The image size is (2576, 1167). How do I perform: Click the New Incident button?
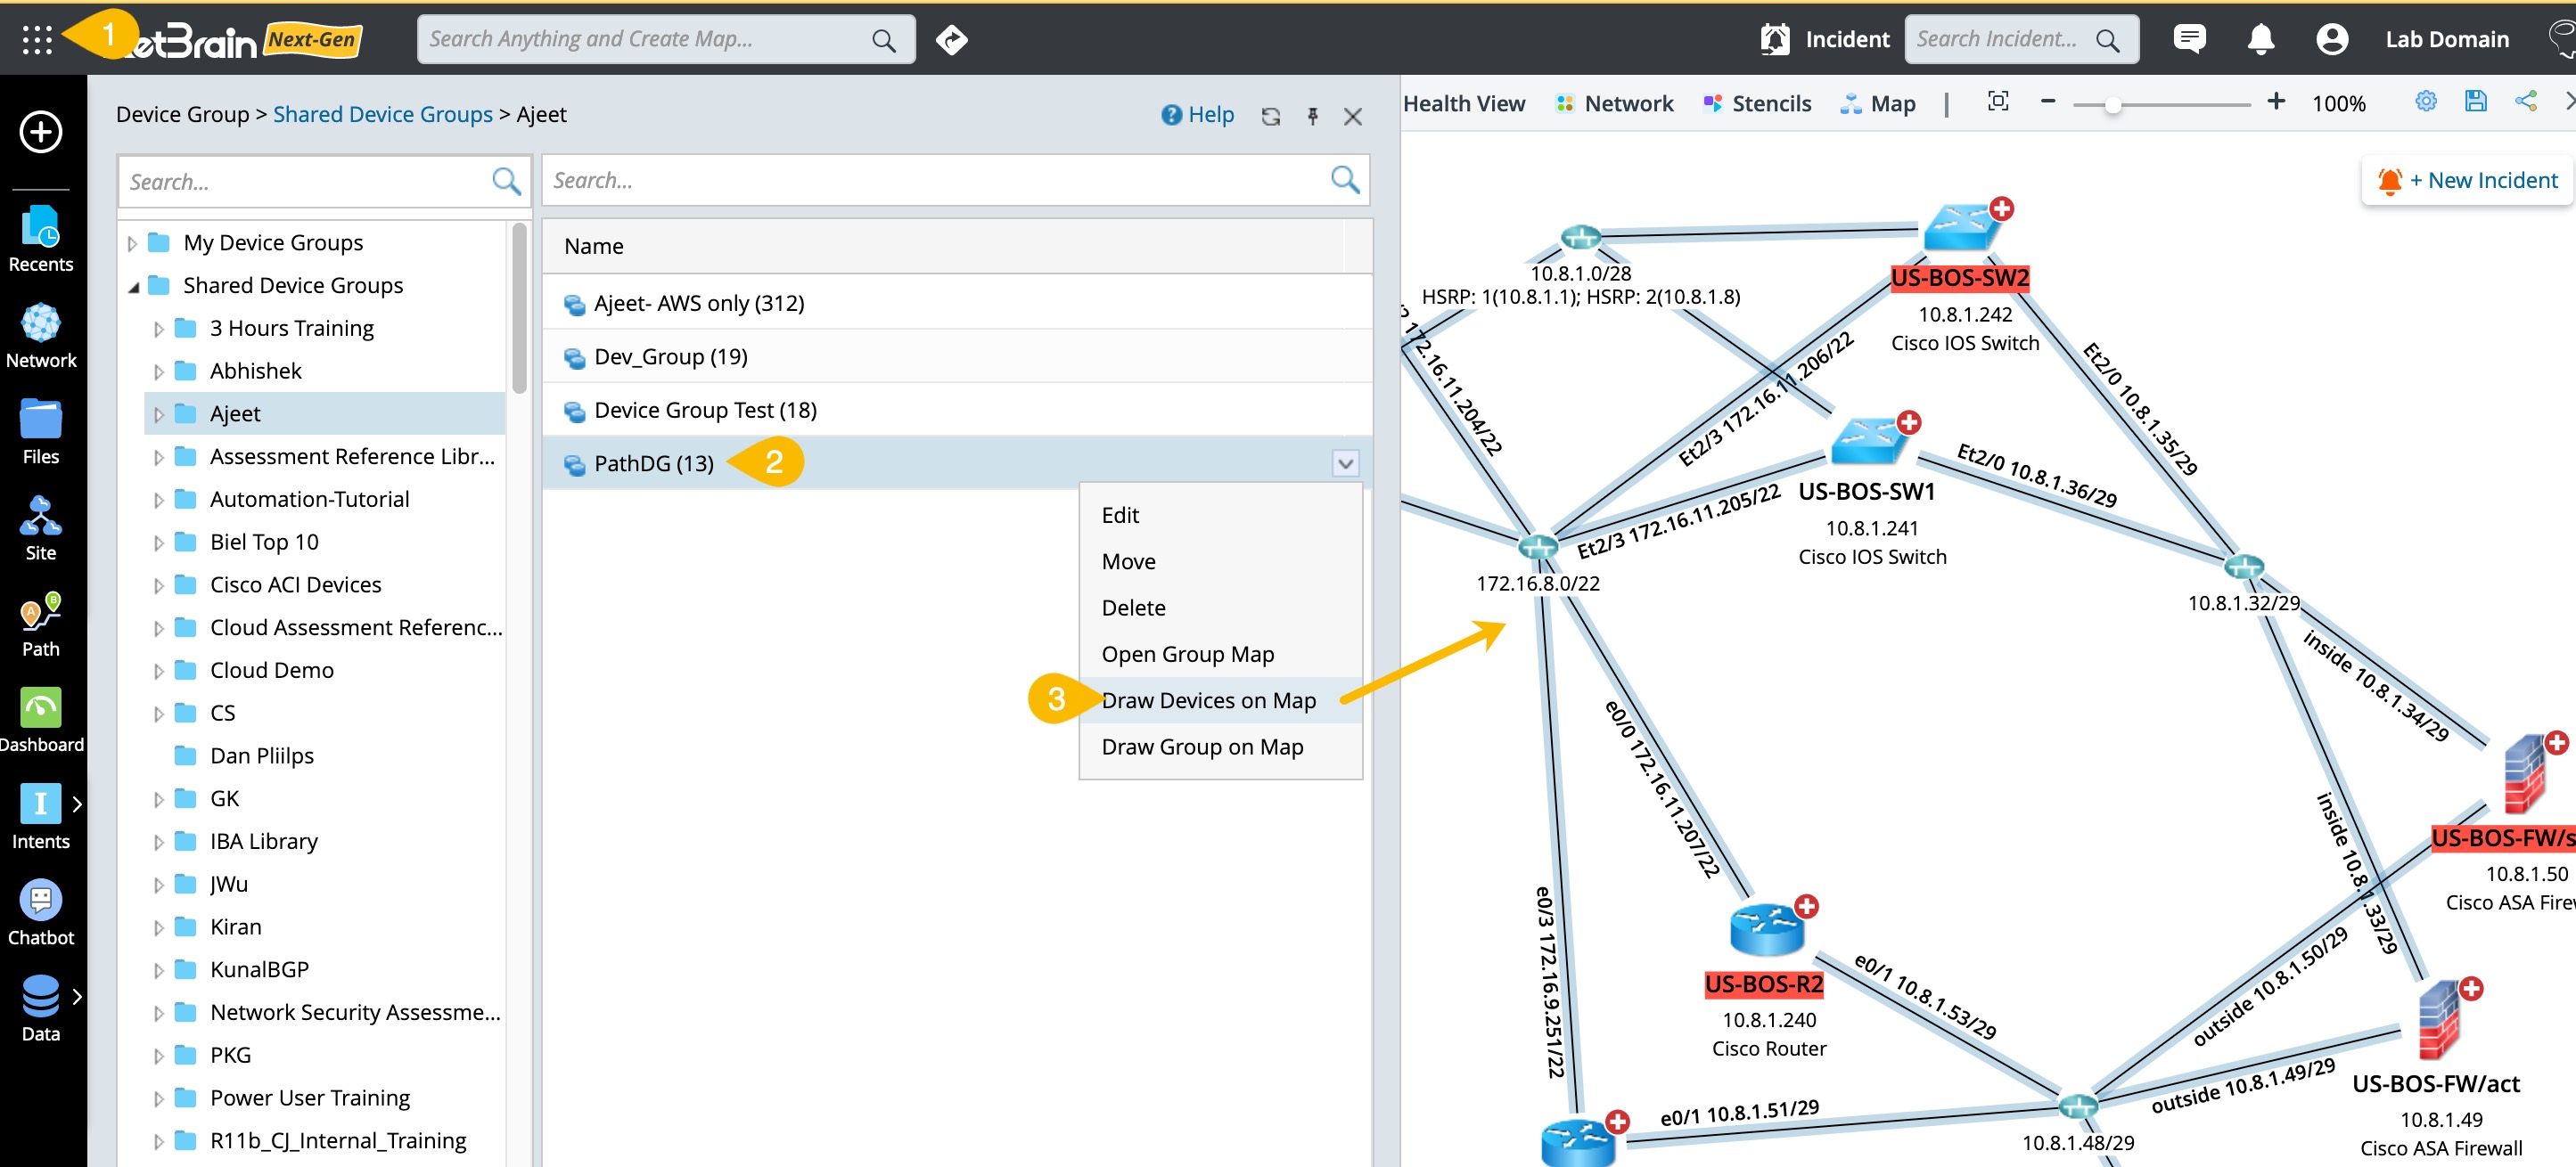tap(2468, 181)
